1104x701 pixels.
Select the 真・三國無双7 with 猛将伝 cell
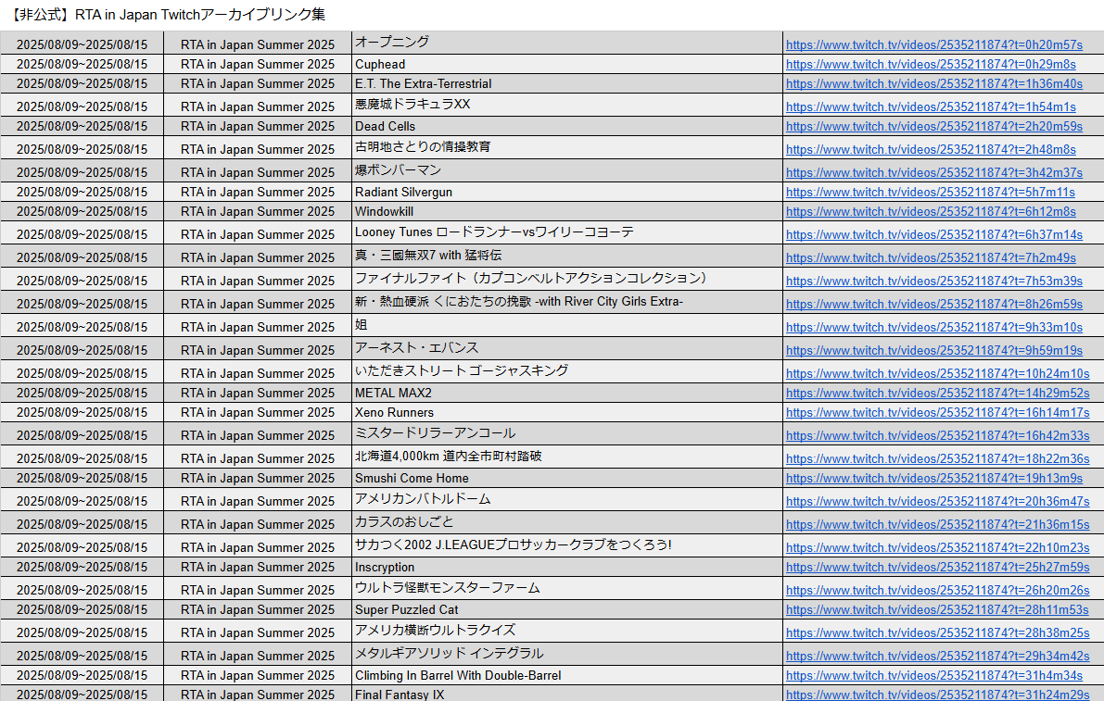pyautogui.click(x=566, y=256)
